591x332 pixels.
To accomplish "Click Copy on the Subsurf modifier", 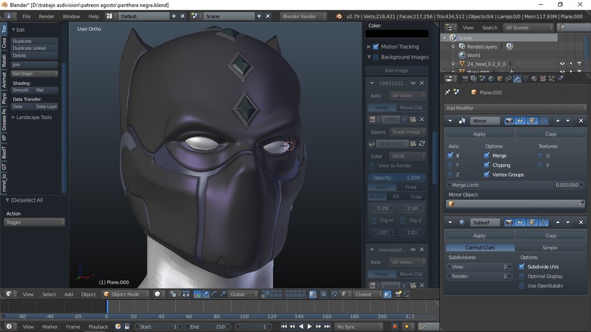I will (550, 236).
